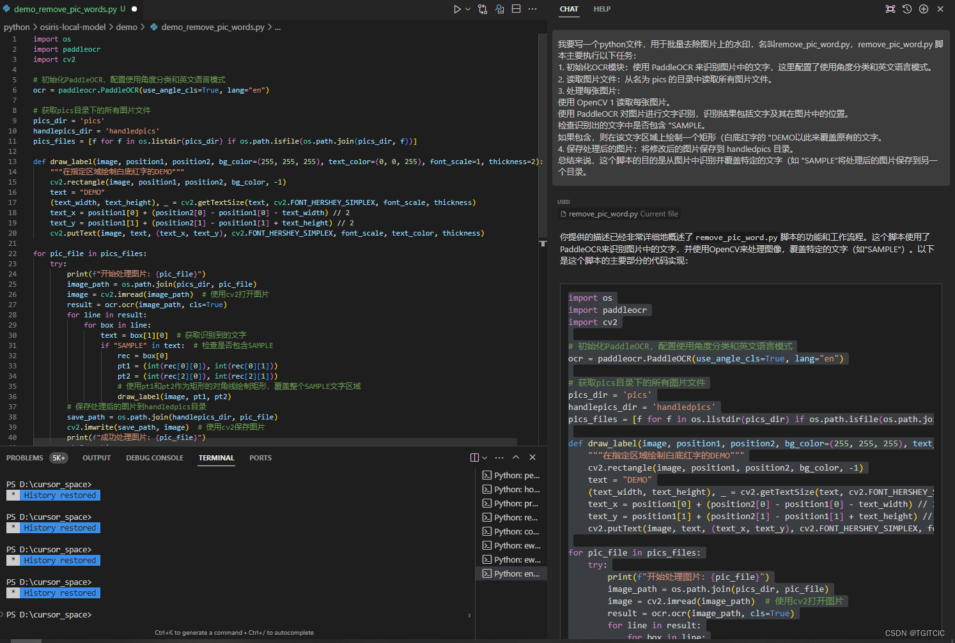Show chat history with the clock icon
The width and height of the screenshot is (955, 643).
click(907, 9)
